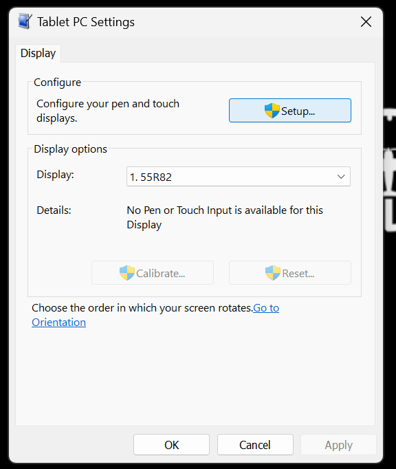Viewport: 396px width, 469px height.
Task: Click the greyed-out Apply button
Action: [338, 445]
